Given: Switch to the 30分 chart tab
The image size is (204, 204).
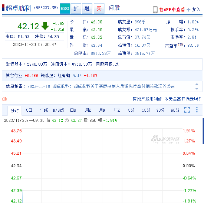Looking at the screenshot, I should pos(160,110).
